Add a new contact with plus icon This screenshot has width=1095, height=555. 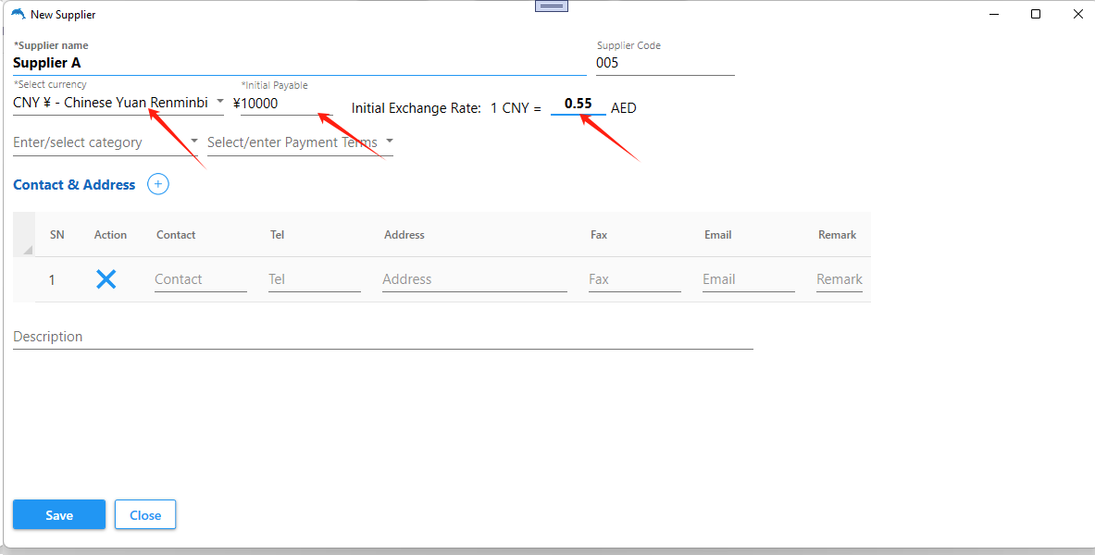point(158,185)
